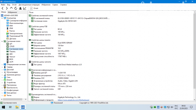Viewport: 196px width, 110px height.
Task: Open Task View on the taskbar
Action: click(10, 107)
